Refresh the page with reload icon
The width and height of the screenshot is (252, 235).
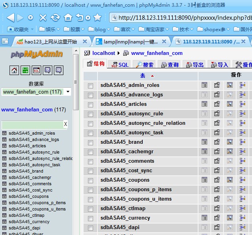(55, 17)
